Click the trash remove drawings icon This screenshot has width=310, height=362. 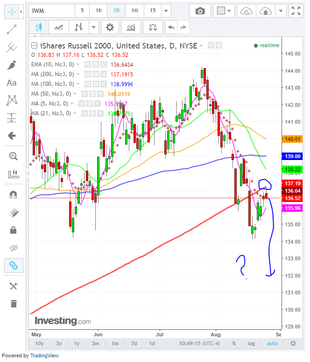coord(14,304)
